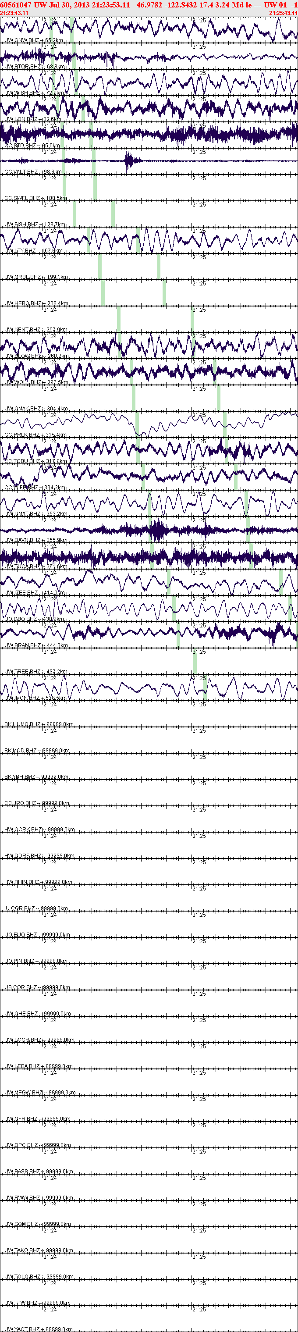298x1332 pixels.
Task: Select the 'UW LTY BHZ 167.6km' trace label
Action: coord(33,251)
